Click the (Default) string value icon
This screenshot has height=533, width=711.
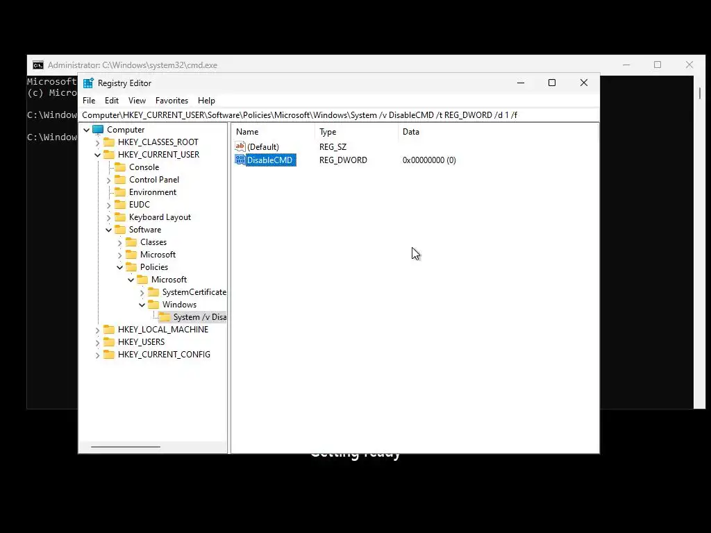[240, 146]
